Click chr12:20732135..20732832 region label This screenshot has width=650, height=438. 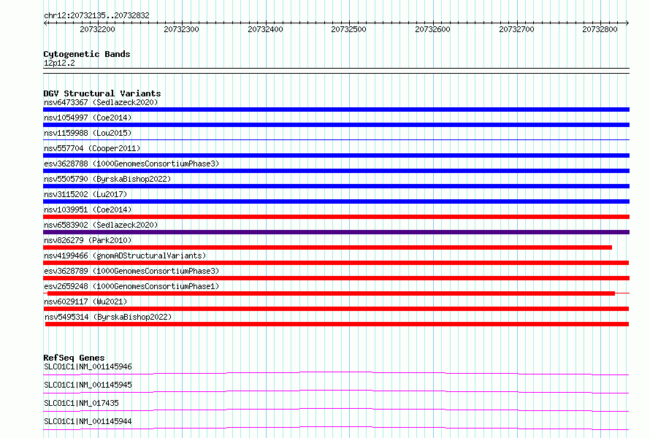(96, 15)
